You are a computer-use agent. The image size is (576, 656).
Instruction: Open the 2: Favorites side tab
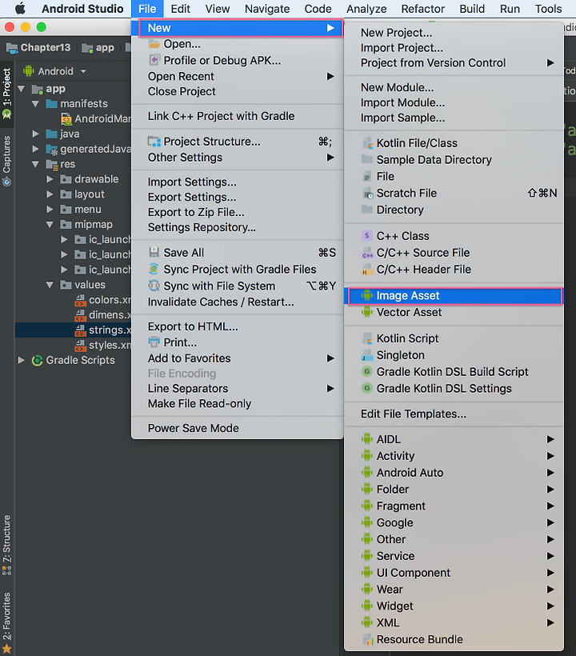tap(6, 622)
